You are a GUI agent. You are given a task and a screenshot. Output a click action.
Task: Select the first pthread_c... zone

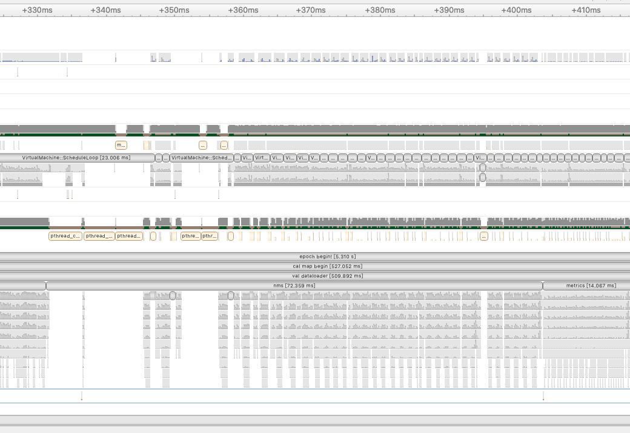[65, 236]
